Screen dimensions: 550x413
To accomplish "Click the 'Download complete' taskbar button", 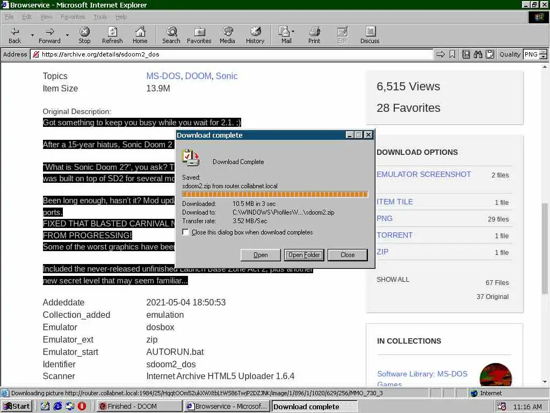I will click(315, 407).
